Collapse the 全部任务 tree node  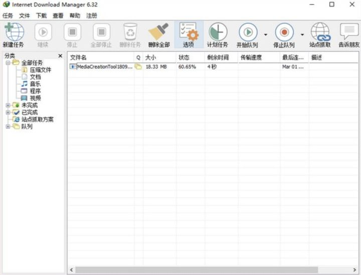coord(8,63)
